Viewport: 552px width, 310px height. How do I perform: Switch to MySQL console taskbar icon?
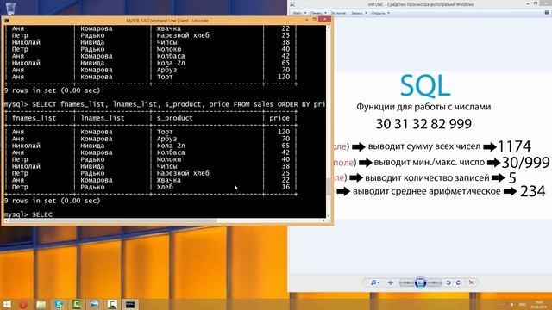tap(130, 304)
